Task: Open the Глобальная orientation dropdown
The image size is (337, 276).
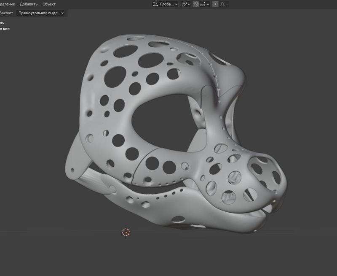Action: tap(169, 4)
